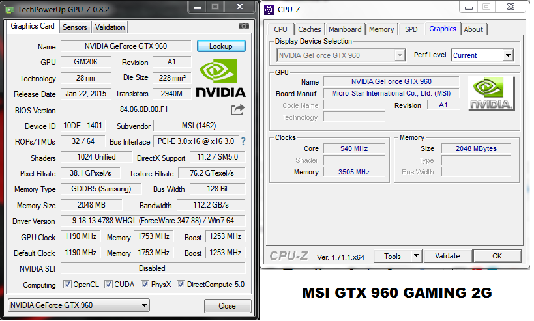534x321 pixels.
Task: Click the BIOS Version field 84.06.0D.00.F1
Action: tap(144, 109)
